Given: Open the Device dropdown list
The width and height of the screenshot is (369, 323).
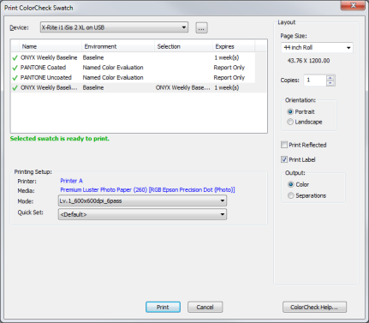Looking at the screenshot, I should 184,27.
